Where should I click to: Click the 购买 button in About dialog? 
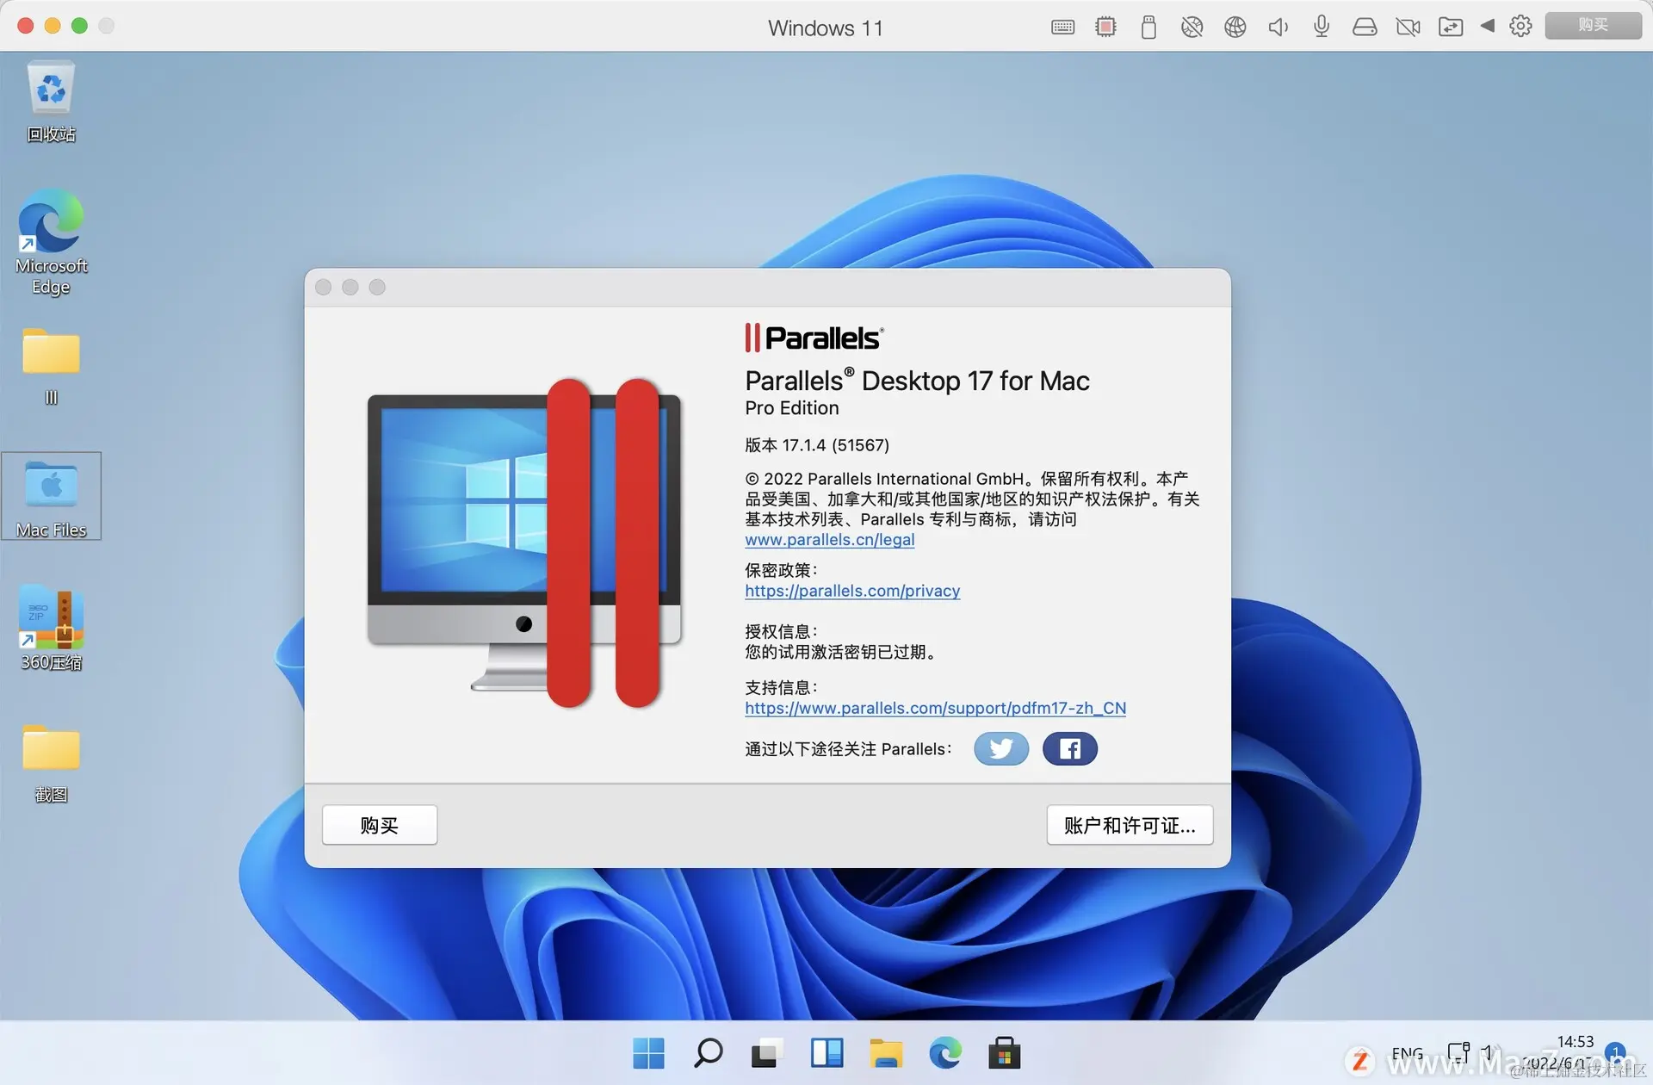coord(380,825)
